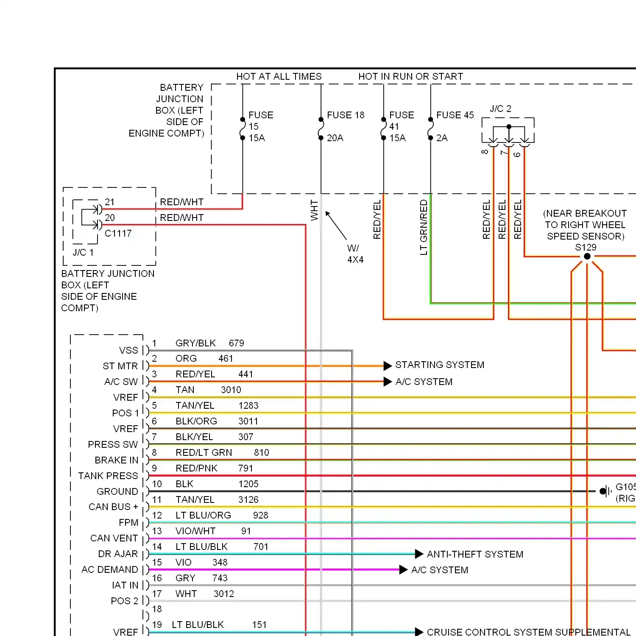Click the vertical "WHT" label below Fuse 18
This screenshot has width=636, height=636.
[314, 210]
